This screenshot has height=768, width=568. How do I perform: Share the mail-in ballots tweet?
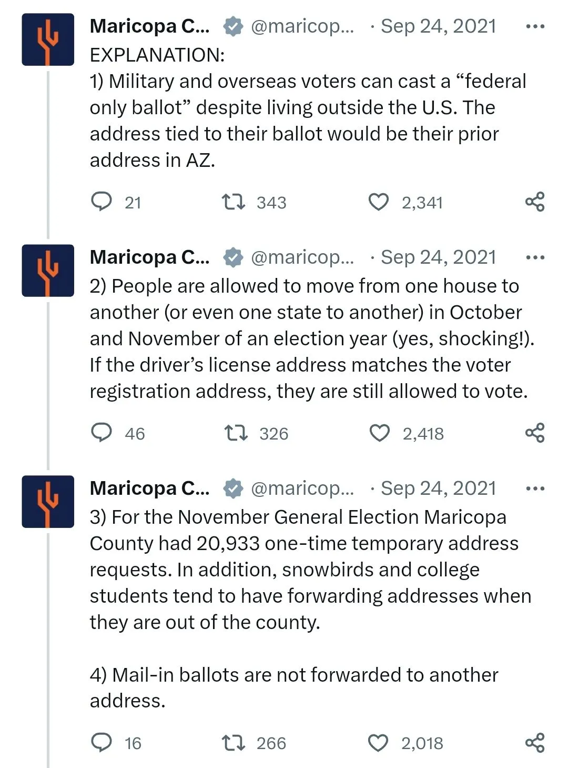tap(535, 743)
